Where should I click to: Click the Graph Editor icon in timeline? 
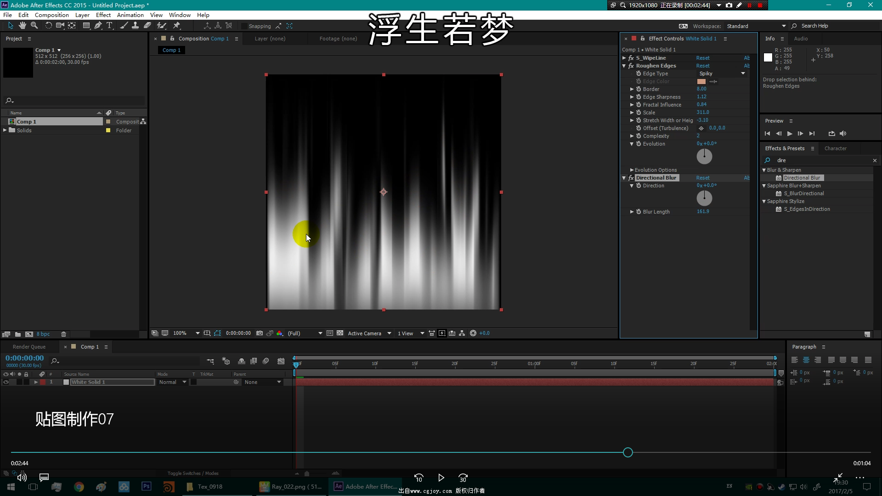coord(281,361)
